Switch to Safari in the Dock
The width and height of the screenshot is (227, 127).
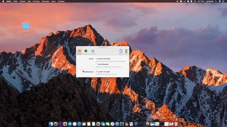[x=79, y=124]
